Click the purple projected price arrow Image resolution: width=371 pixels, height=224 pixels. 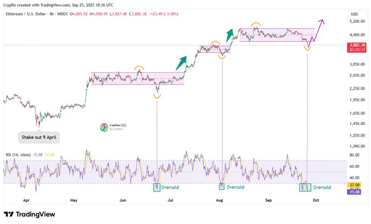(x=316, y=33)
